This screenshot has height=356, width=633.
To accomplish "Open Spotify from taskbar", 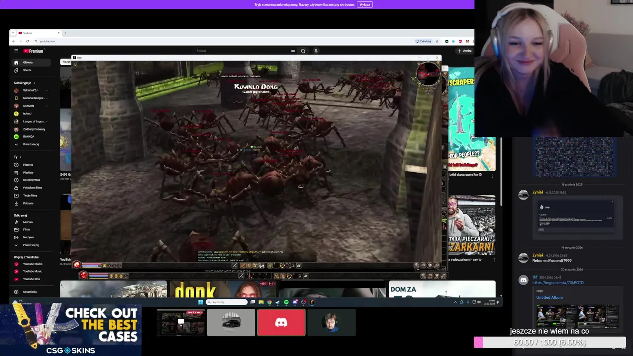I will coord(286,302).
